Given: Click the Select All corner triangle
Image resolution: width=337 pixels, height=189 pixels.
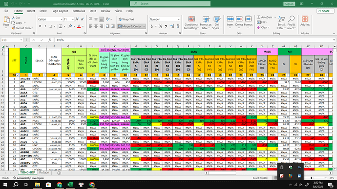Looking at the screenshot, I should (3, 46).
